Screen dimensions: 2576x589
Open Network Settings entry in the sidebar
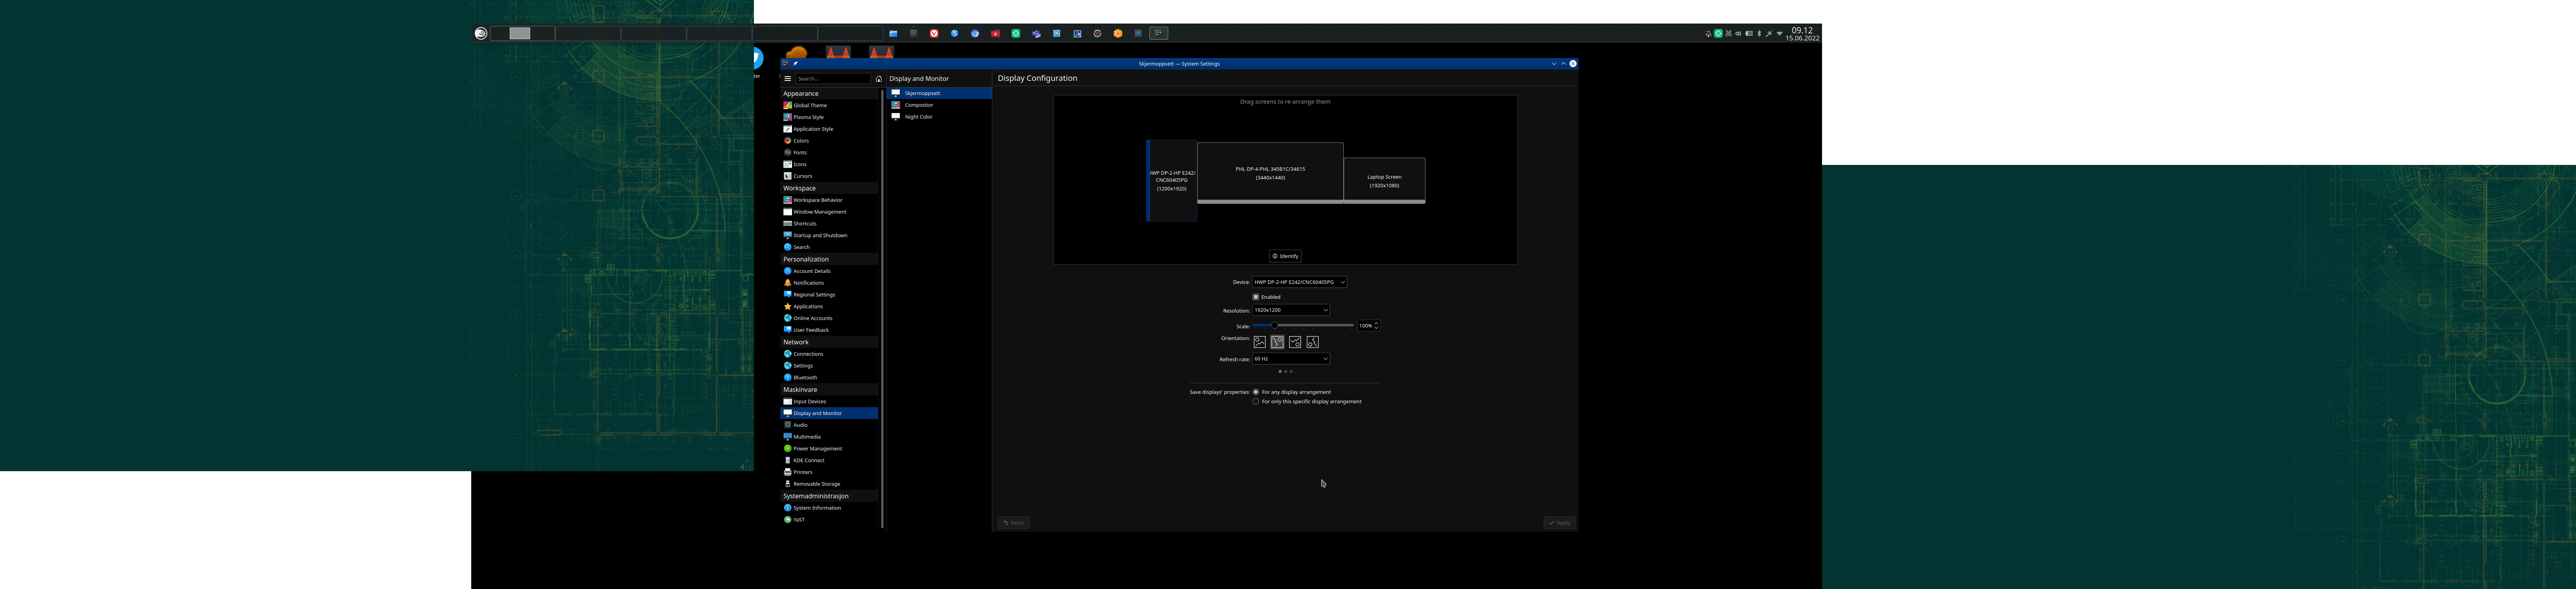[x=829, y=366]
